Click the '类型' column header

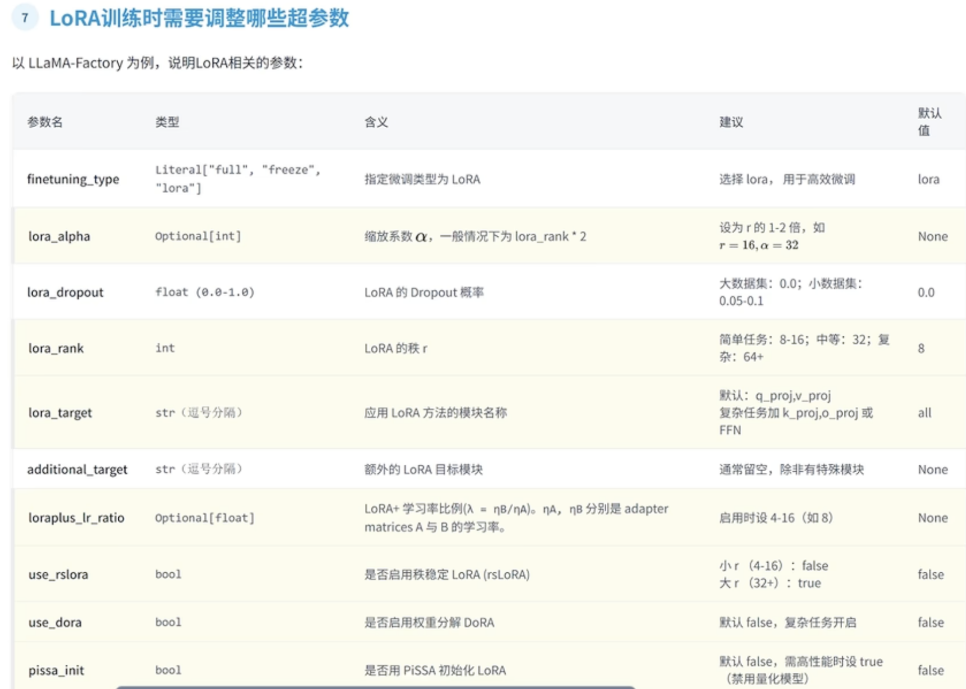point(167,122)
